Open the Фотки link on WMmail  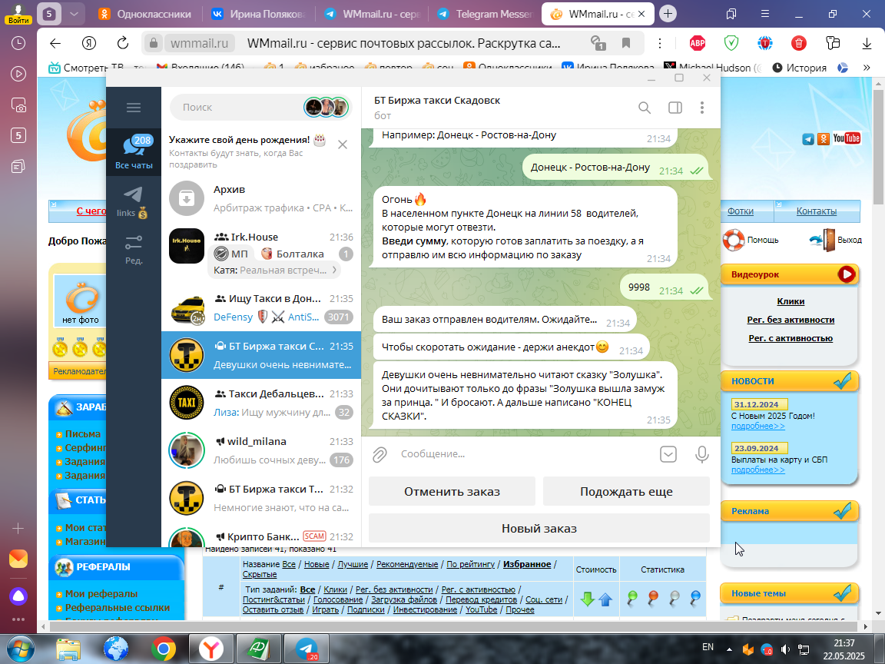pos(740,211)
